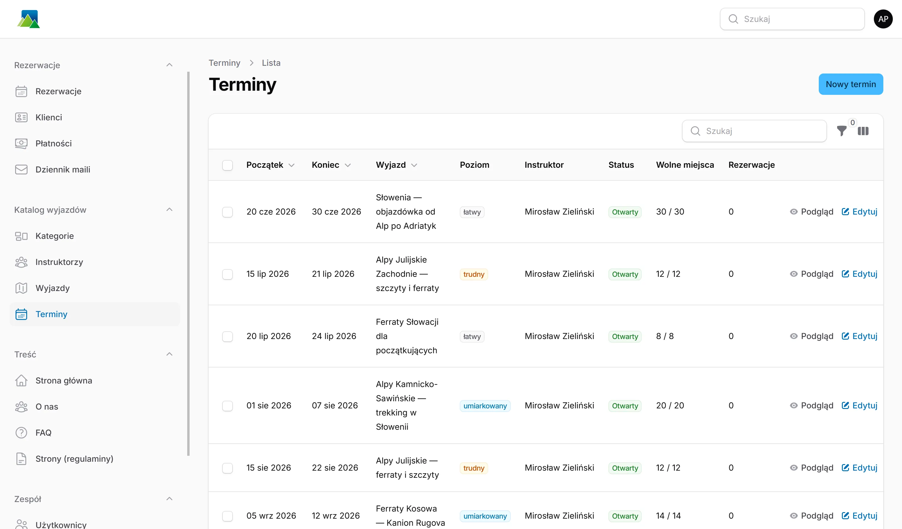
Task: Sort table by Wyjazd column
Action: coord(397,165)
